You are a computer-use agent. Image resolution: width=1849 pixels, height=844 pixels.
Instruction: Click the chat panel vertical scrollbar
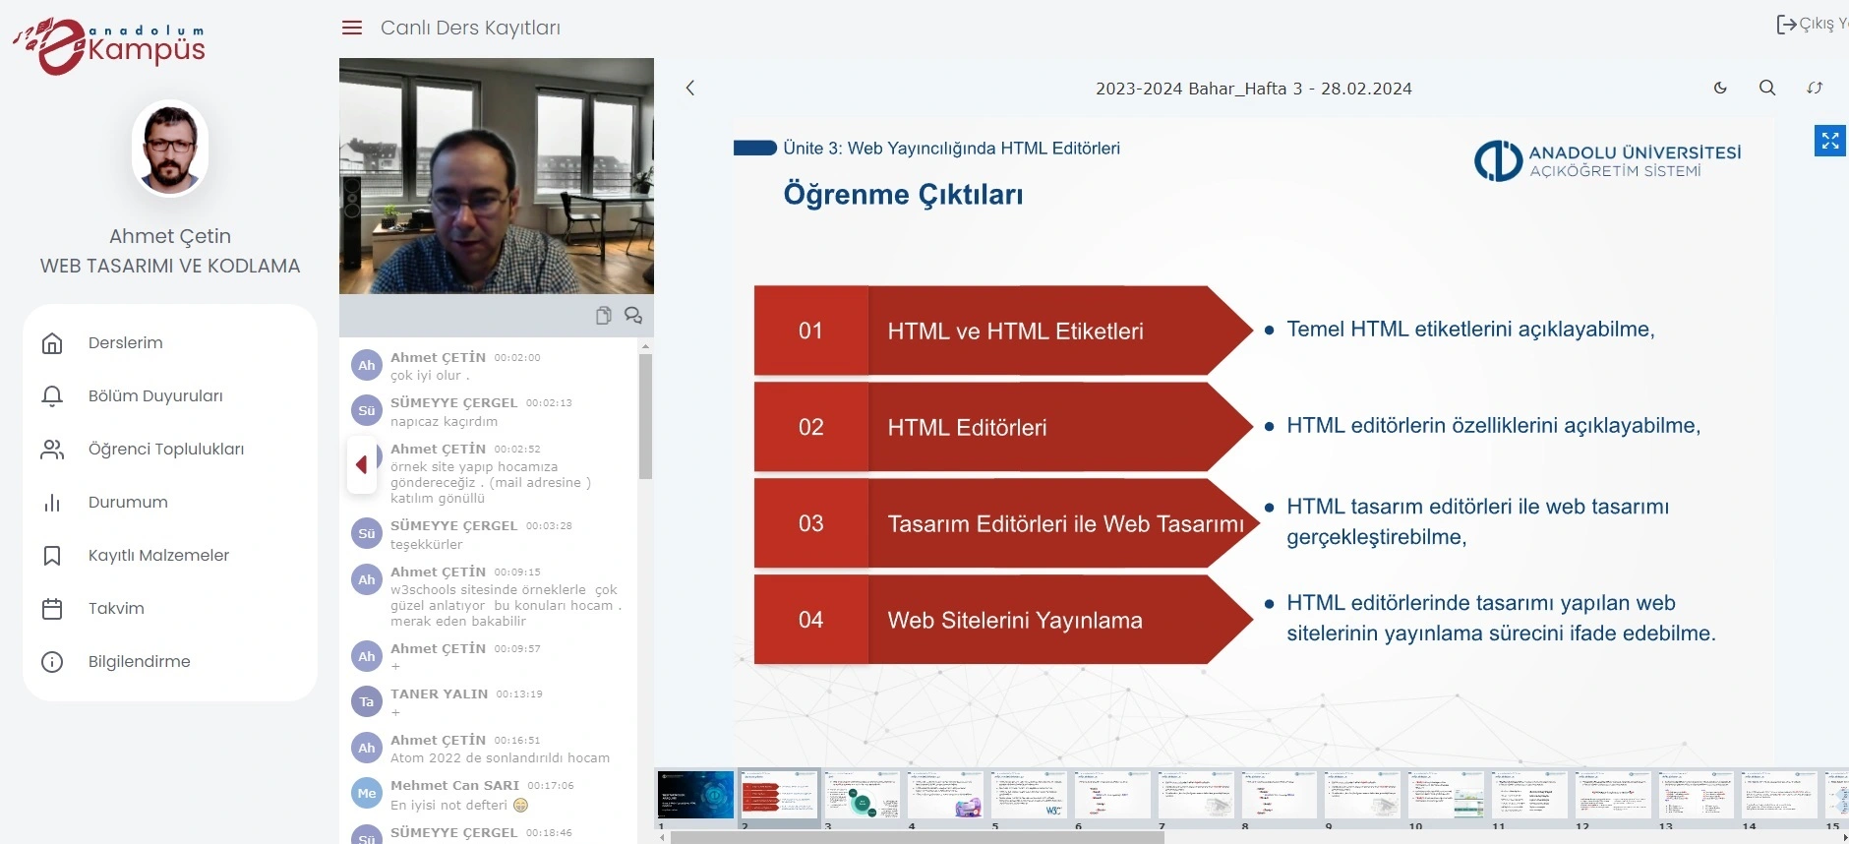click(x=645, y=416)
